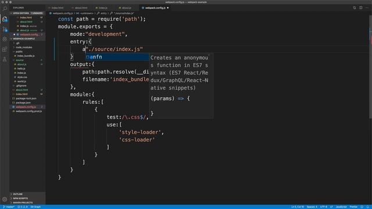The image size is (372, 209).
Task: Click the Ln, Col cursor position indicator
Action: (x=298, y=207)
